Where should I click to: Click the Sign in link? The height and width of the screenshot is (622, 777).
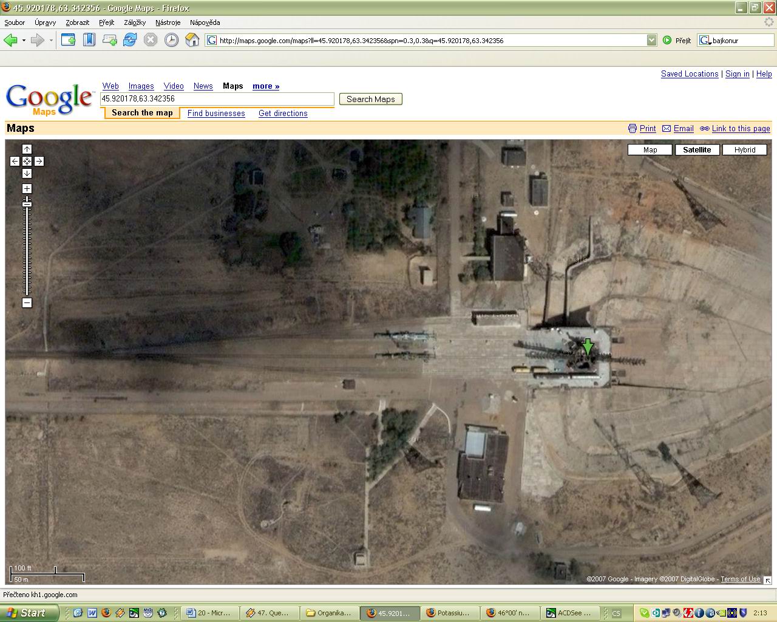[x=737, y=74]
